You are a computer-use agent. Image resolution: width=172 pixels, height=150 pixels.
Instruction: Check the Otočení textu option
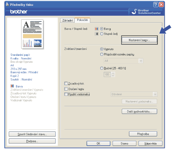(66, 89)
